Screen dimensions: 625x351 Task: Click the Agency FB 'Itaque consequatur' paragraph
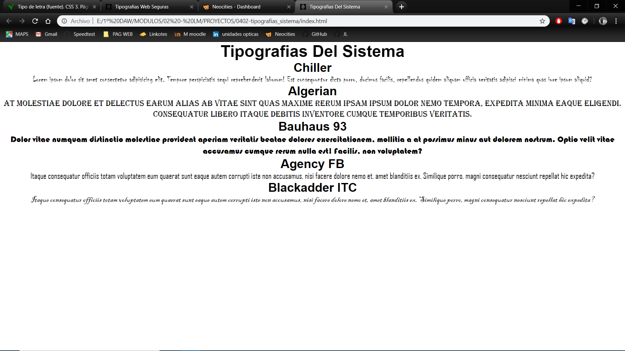(x=312, y=176)
